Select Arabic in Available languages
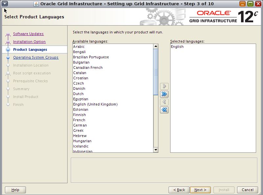 click(113, 47)
